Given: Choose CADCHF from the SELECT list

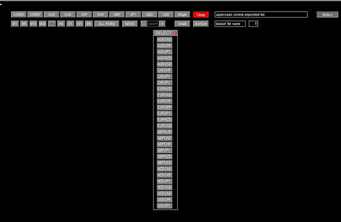Looking at the screenshot, I should (x=164, y=70).
